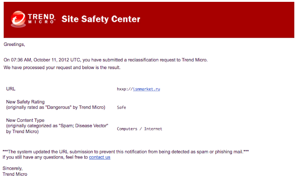Open the ismmarket.ru URL link

(x=146, y=89)
